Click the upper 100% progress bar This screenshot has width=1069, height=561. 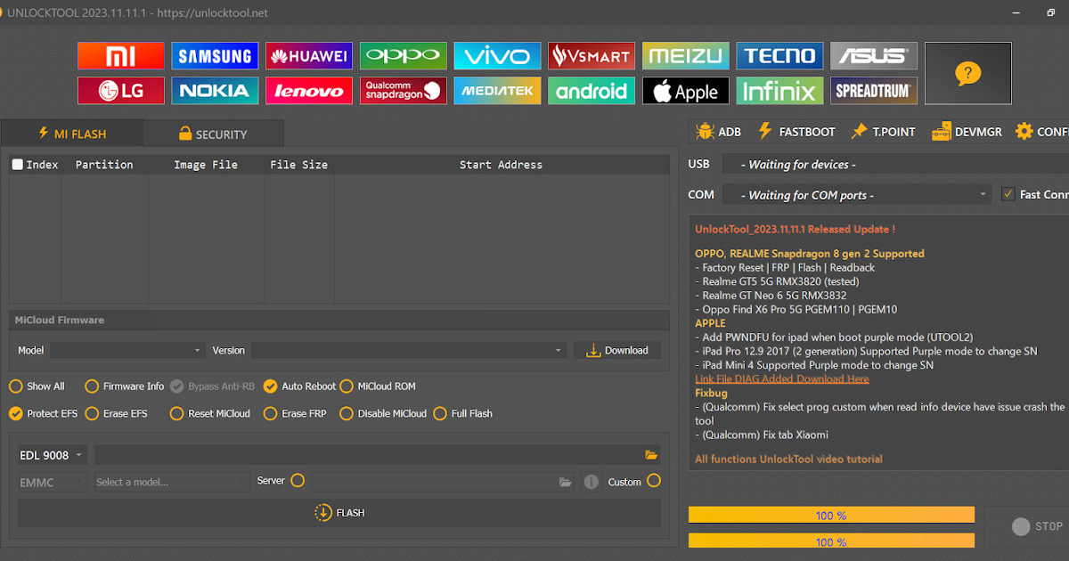[831, 516]
